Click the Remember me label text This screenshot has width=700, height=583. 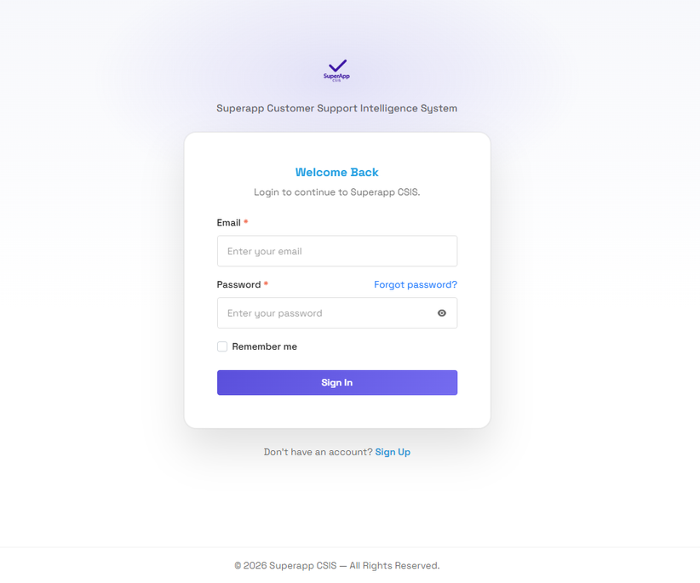coord(264,346)
